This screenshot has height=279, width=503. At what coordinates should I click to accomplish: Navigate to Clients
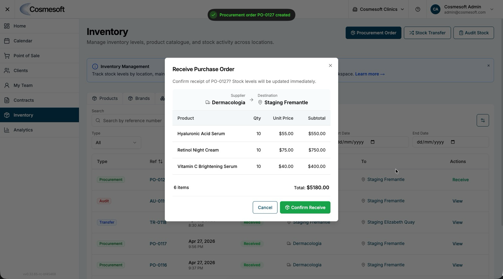(x=39, y=71)
